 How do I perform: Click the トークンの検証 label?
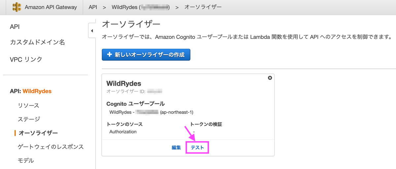point(206,124)
